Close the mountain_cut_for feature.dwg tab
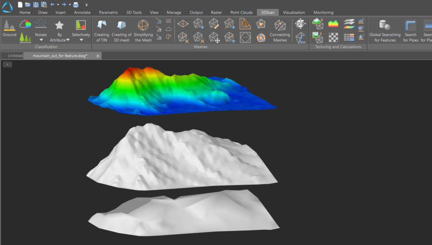432x245 pixels. point(98,56)
